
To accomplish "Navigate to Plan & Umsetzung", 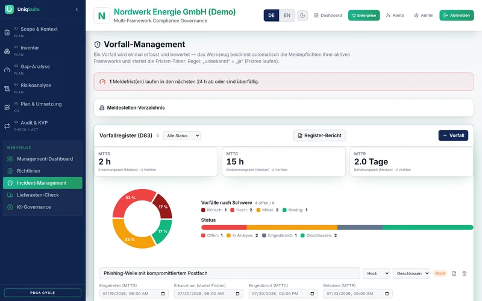I will (x=43, y=107).
